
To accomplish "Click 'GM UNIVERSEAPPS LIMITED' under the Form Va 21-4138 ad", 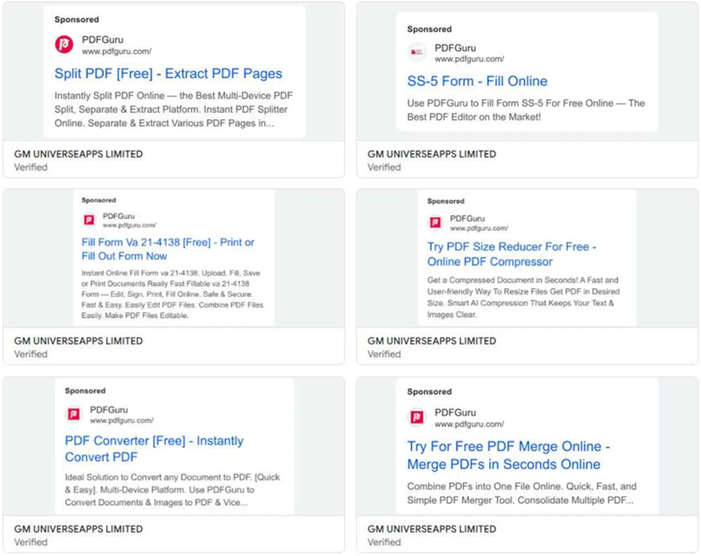I will click(x=78, y=341).
